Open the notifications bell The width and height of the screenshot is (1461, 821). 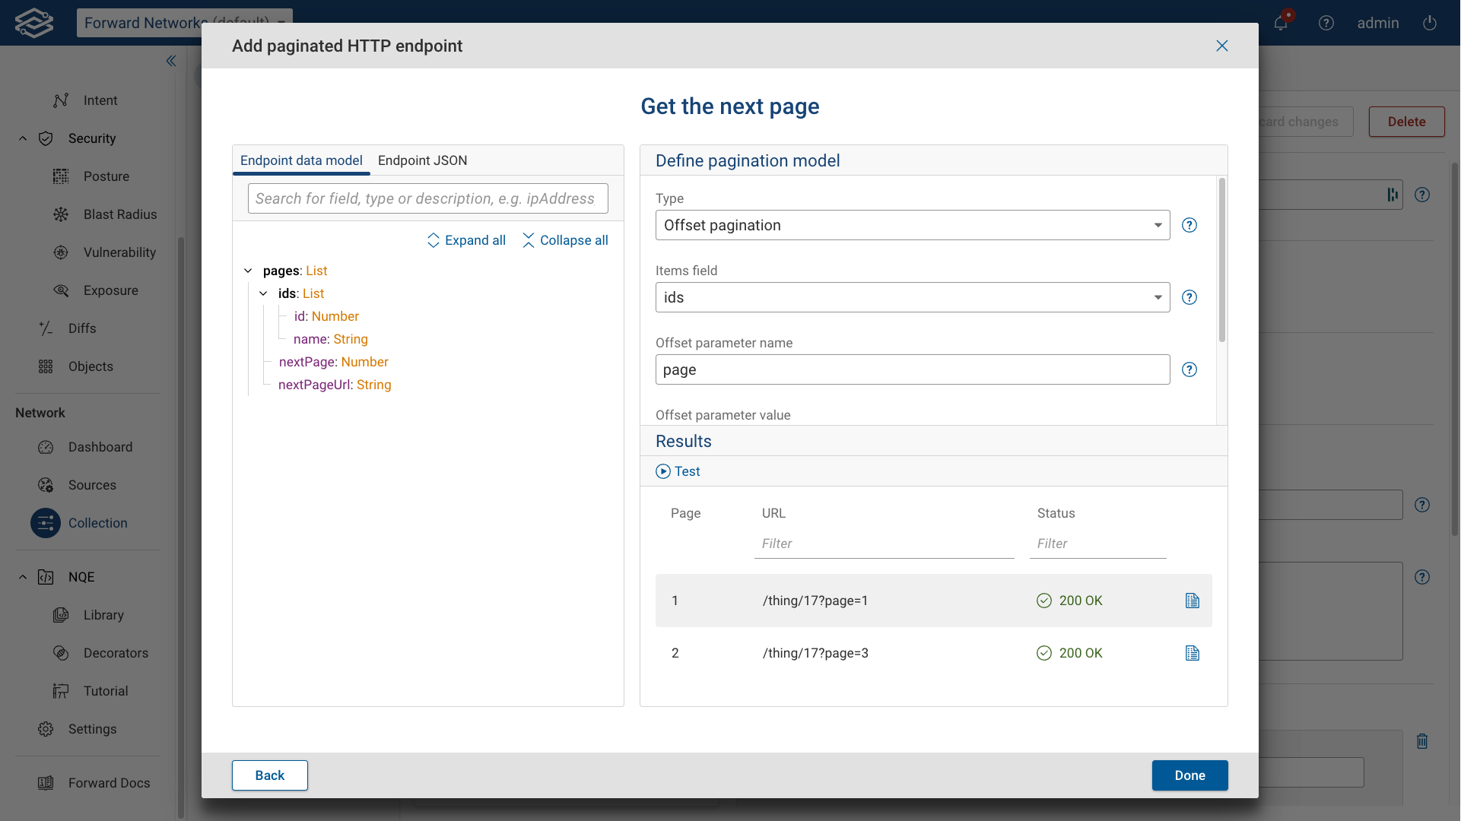[1281, 23]
